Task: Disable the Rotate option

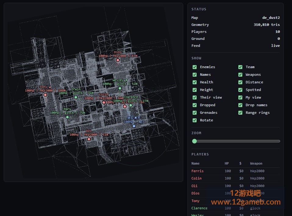Action: (194, 120)
